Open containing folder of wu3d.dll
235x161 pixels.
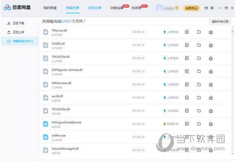tap(199, 98)
